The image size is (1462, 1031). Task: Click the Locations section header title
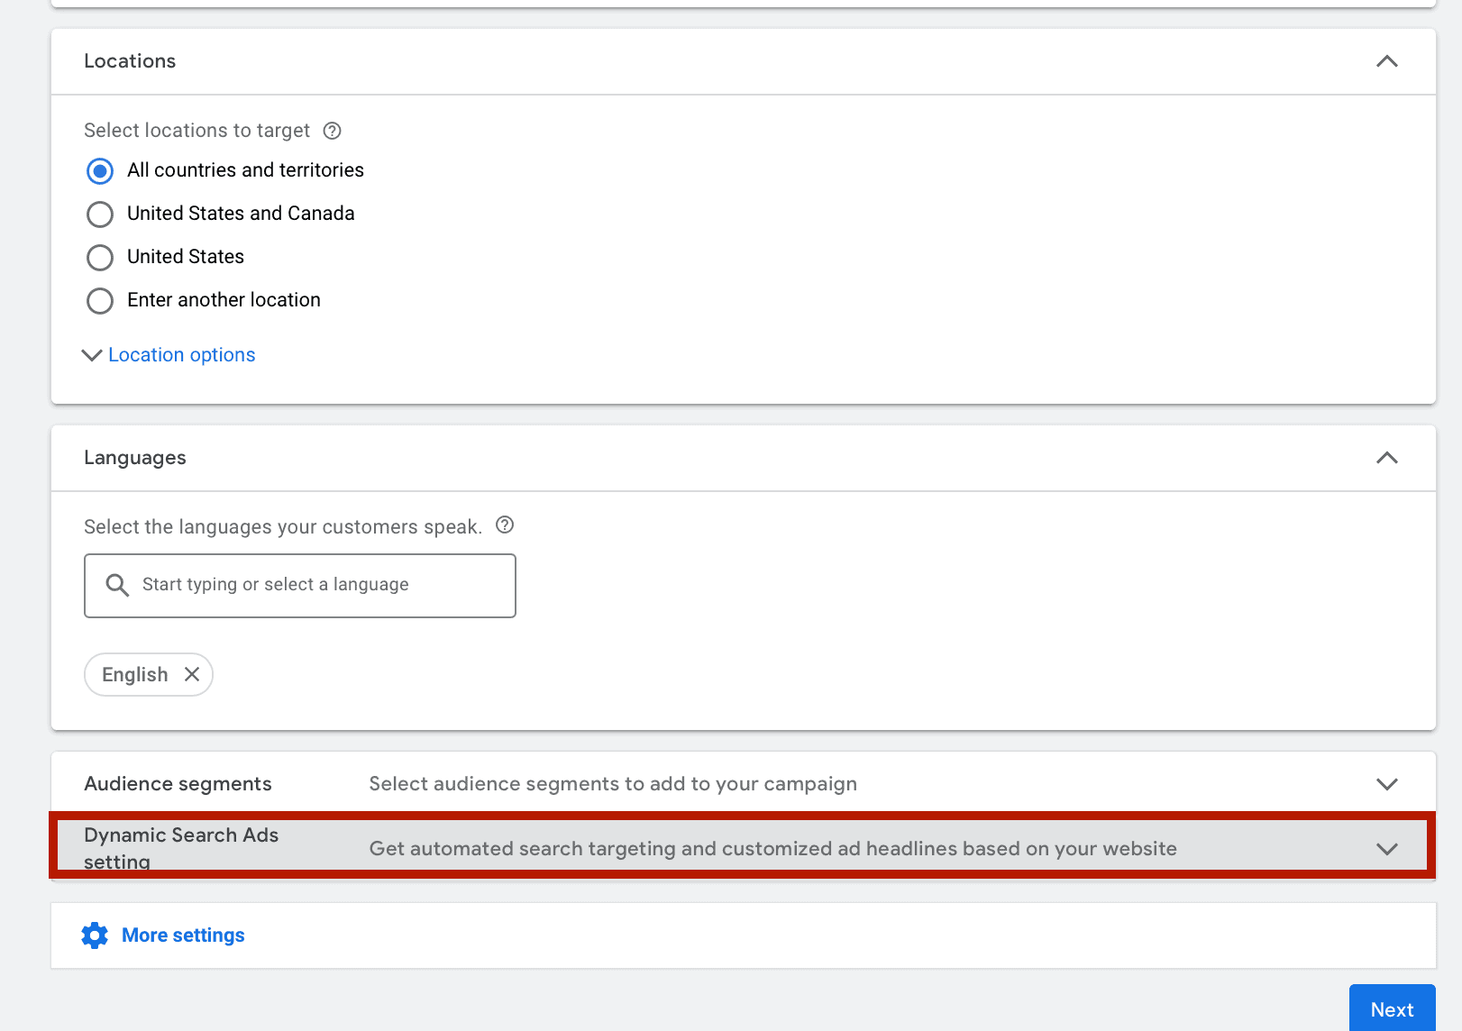130,61
